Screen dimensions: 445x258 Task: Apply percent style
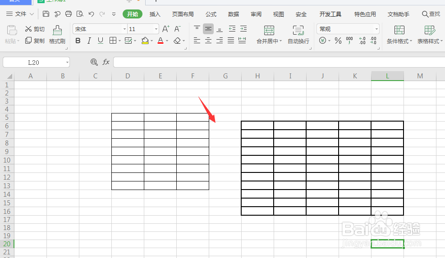tap(338, 41)
